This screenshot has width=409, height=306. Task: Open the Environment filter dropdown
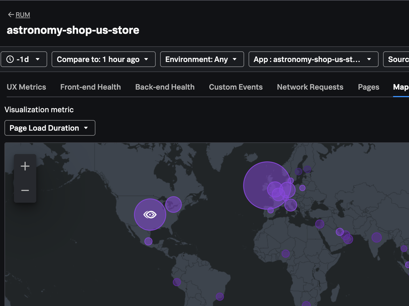click(x=201, y=59)
